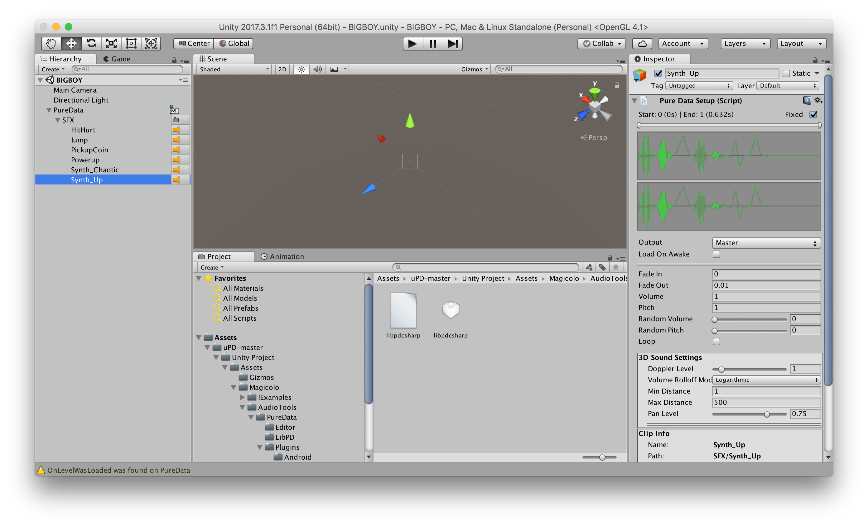Screen dimensions: 868x526
Task: Open the Output Master dropdown
Action: tap(766, 243)
